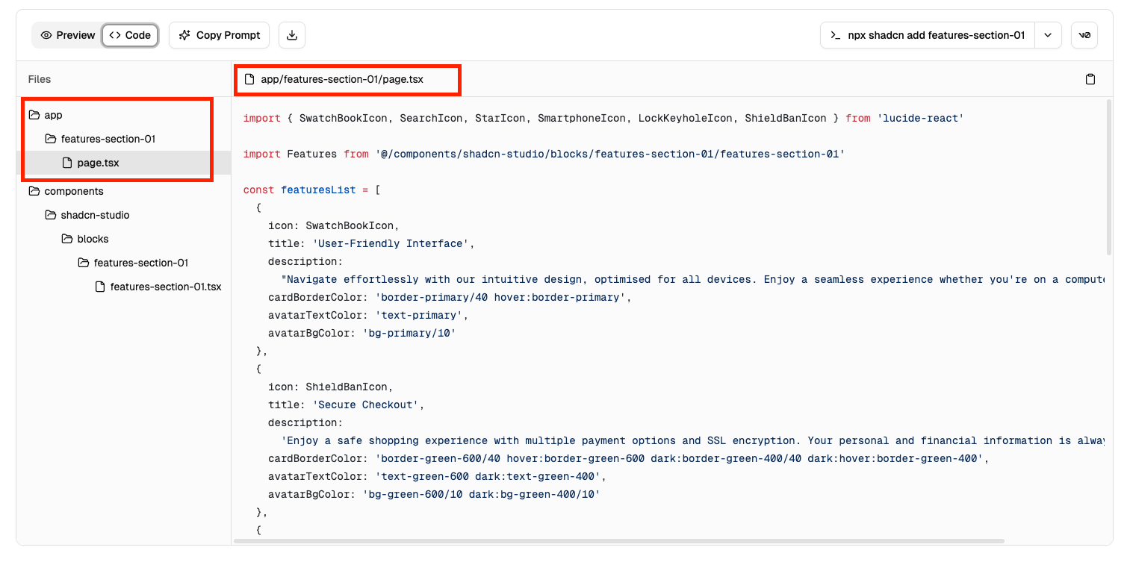Image resolution: width=1133 pixels, height=562 pixels.
Task: Click the terminal icon in the npx command
Action: pos(836,35)
